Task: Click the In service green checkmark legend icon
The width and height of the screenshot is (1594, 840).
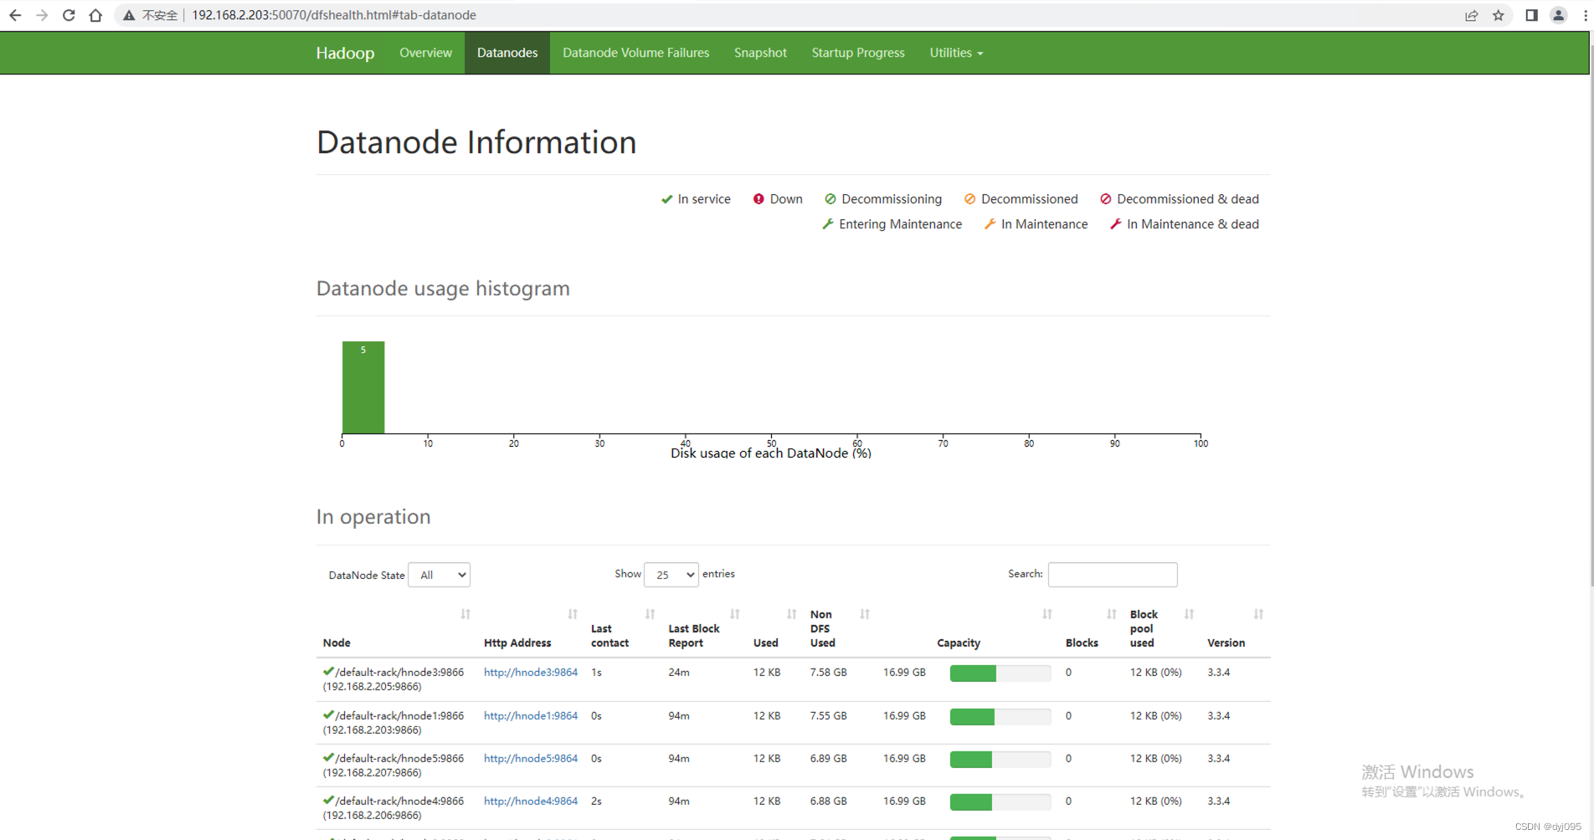Action: coord(666,199)
